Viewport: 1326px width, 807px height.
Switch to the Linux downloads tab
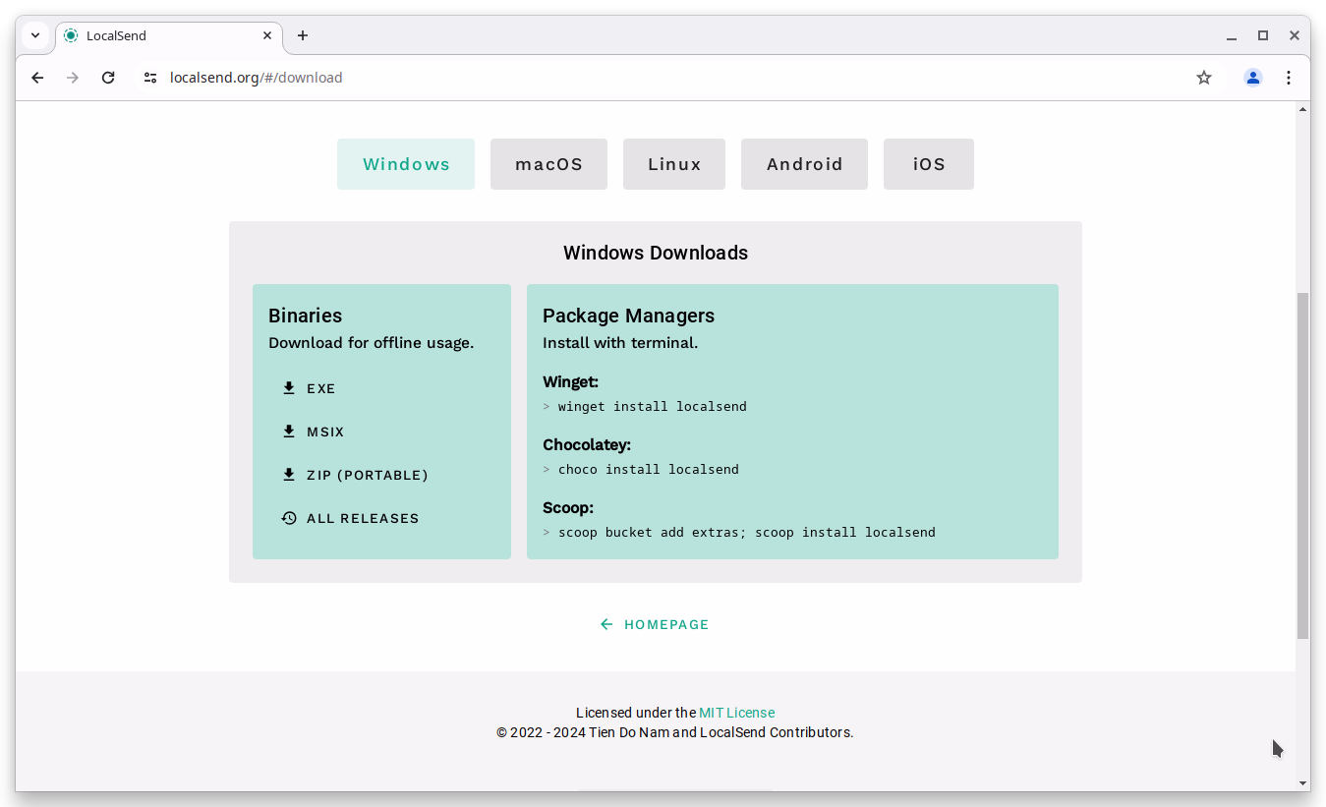(673, 163)
